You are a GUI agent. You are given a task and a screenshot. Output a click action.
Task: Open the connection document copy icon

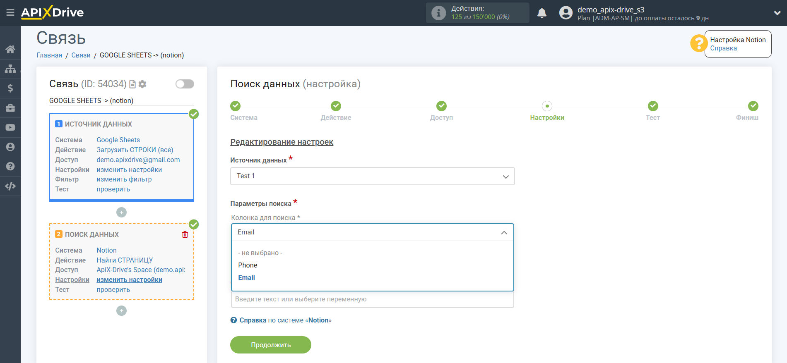132,84
